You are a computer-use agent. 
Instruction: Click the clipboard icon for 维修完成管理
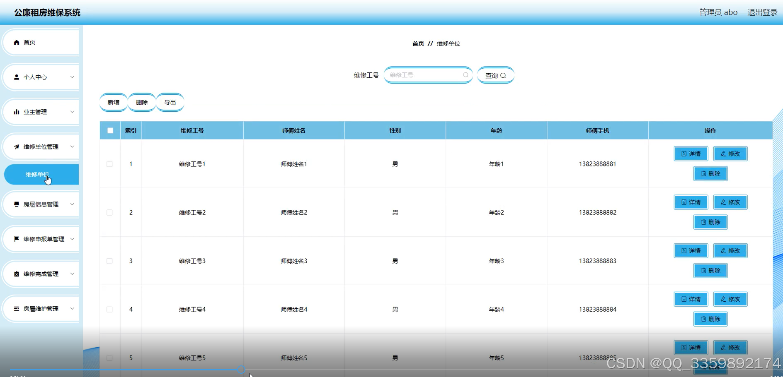(17, 274)
